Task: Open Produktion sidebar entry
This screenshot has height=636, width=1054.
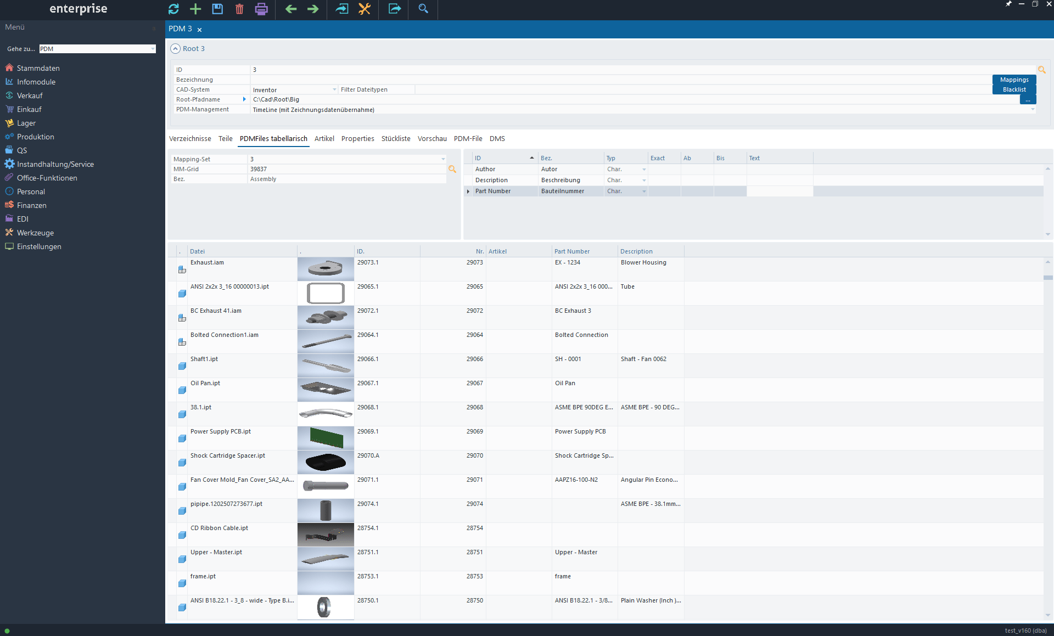Action: click(x=35, y=137)
